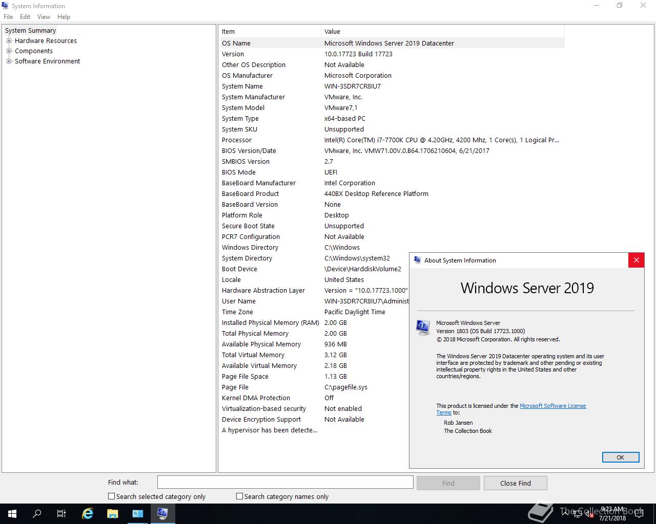Enable Search selected category only

coord(111,496)
